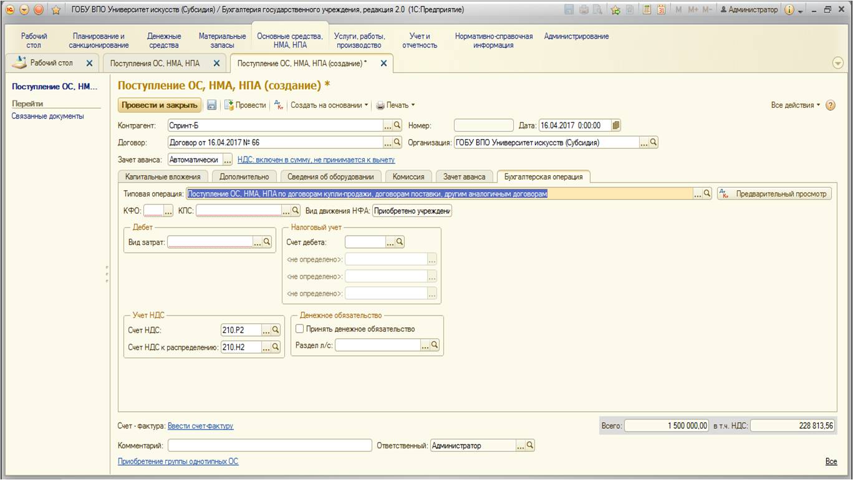Switch to the Капитальные вложения tab

pos(163,176)
